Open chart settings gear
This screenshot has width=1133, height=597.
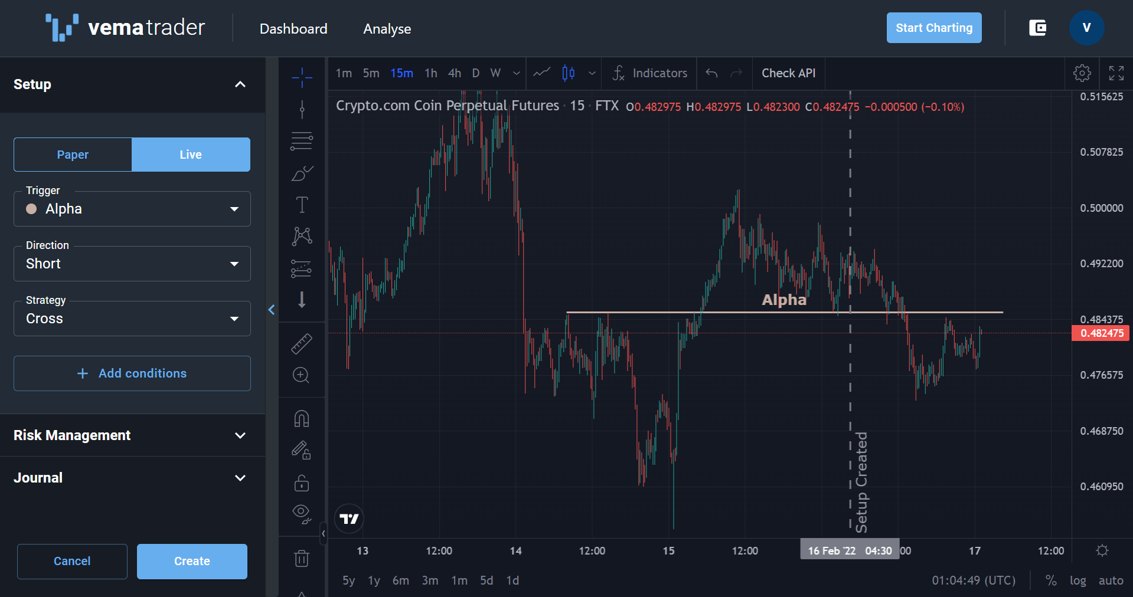click(x=1082, y=73)
